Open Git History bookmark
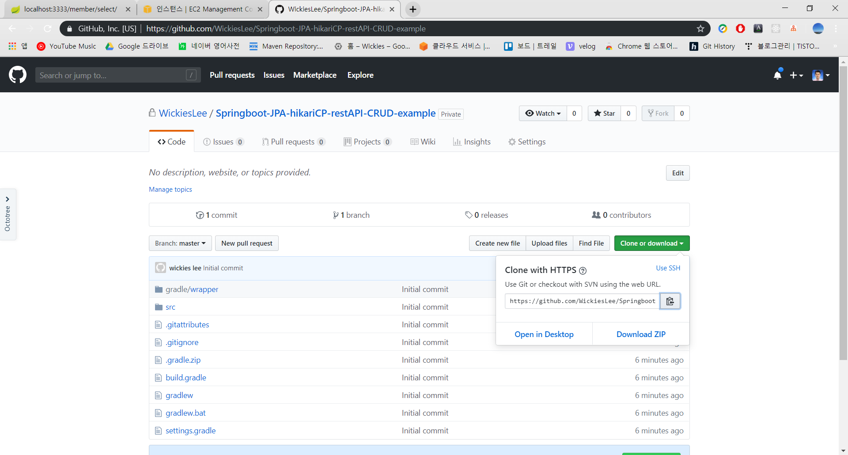The image size is (848, 455). click(x=712, y=46)
